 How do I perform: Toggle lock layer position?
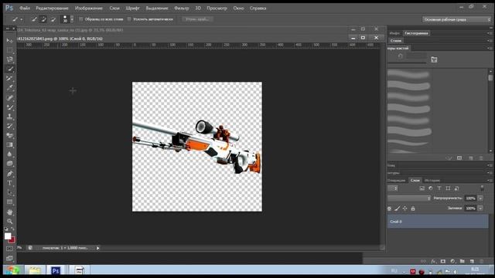click(x=405, y=208)
